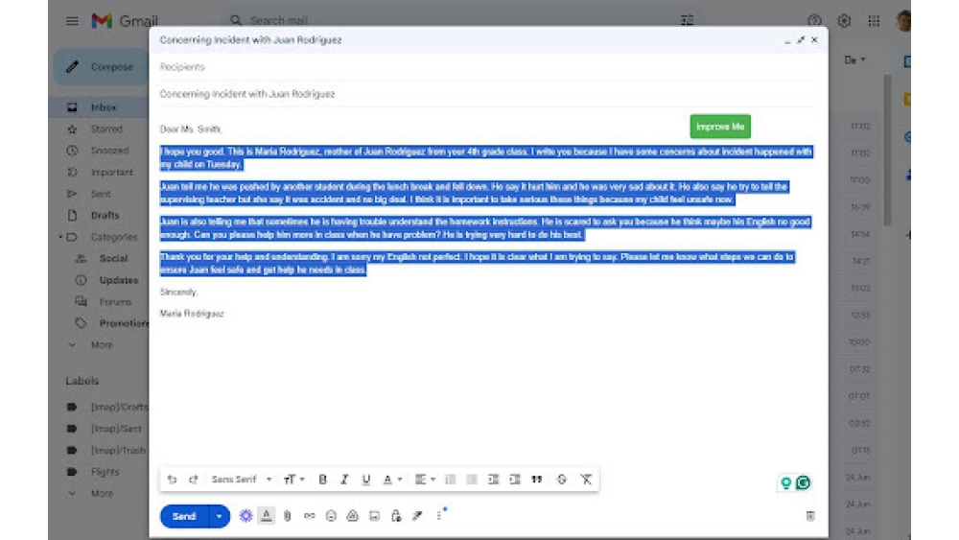Screen dimensions: 959x540
Task: Insert a signature with the pen icon
Action: (x=417, y=516)
